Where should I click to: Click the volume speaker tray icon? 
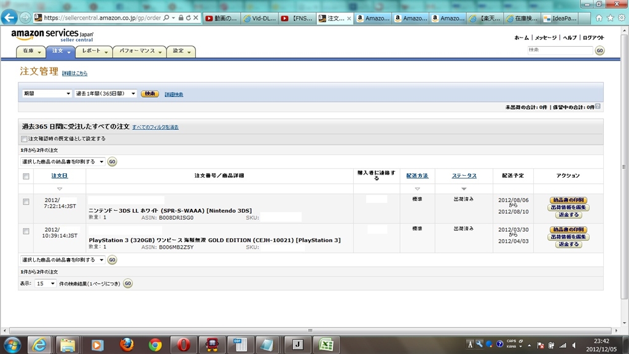pos(574,345)
